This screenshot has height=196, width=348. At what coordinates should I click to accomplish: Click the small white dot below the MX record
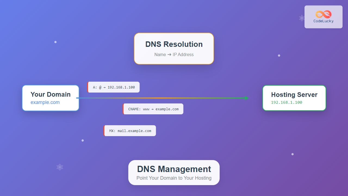pos(83,140)
